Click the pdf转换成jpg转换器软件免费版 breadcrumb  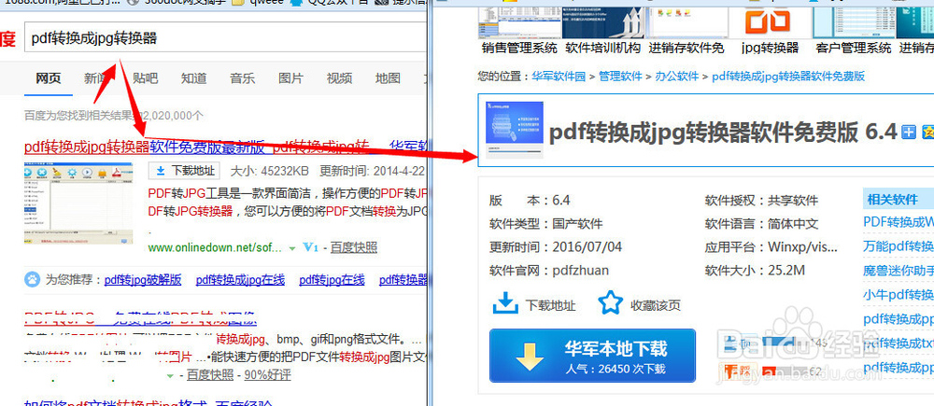pyautogui.click(x=788, y=77)
